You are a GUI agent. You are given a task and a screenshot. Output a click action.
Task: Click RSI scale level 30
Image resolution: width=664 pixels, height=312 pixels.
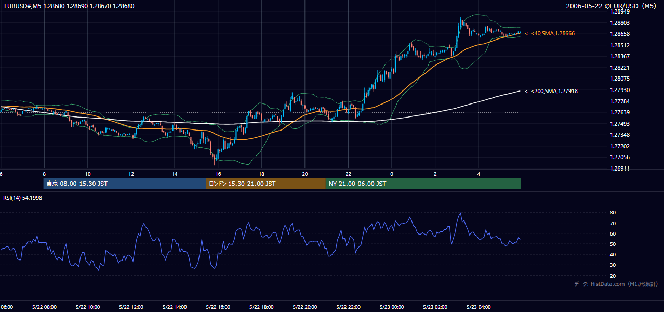[x=613, y=265]
